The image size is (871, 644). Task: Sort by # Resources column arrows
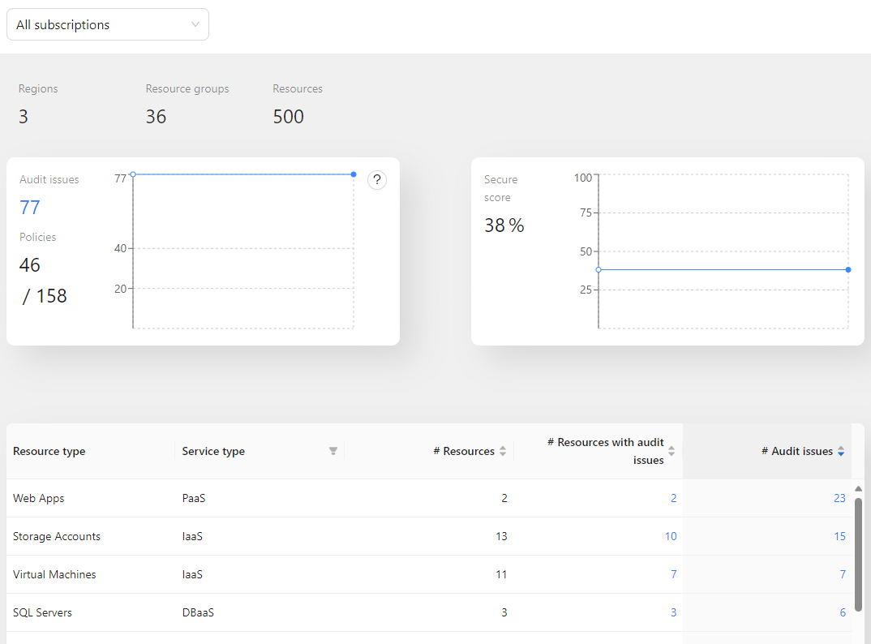tap(503, 451)
